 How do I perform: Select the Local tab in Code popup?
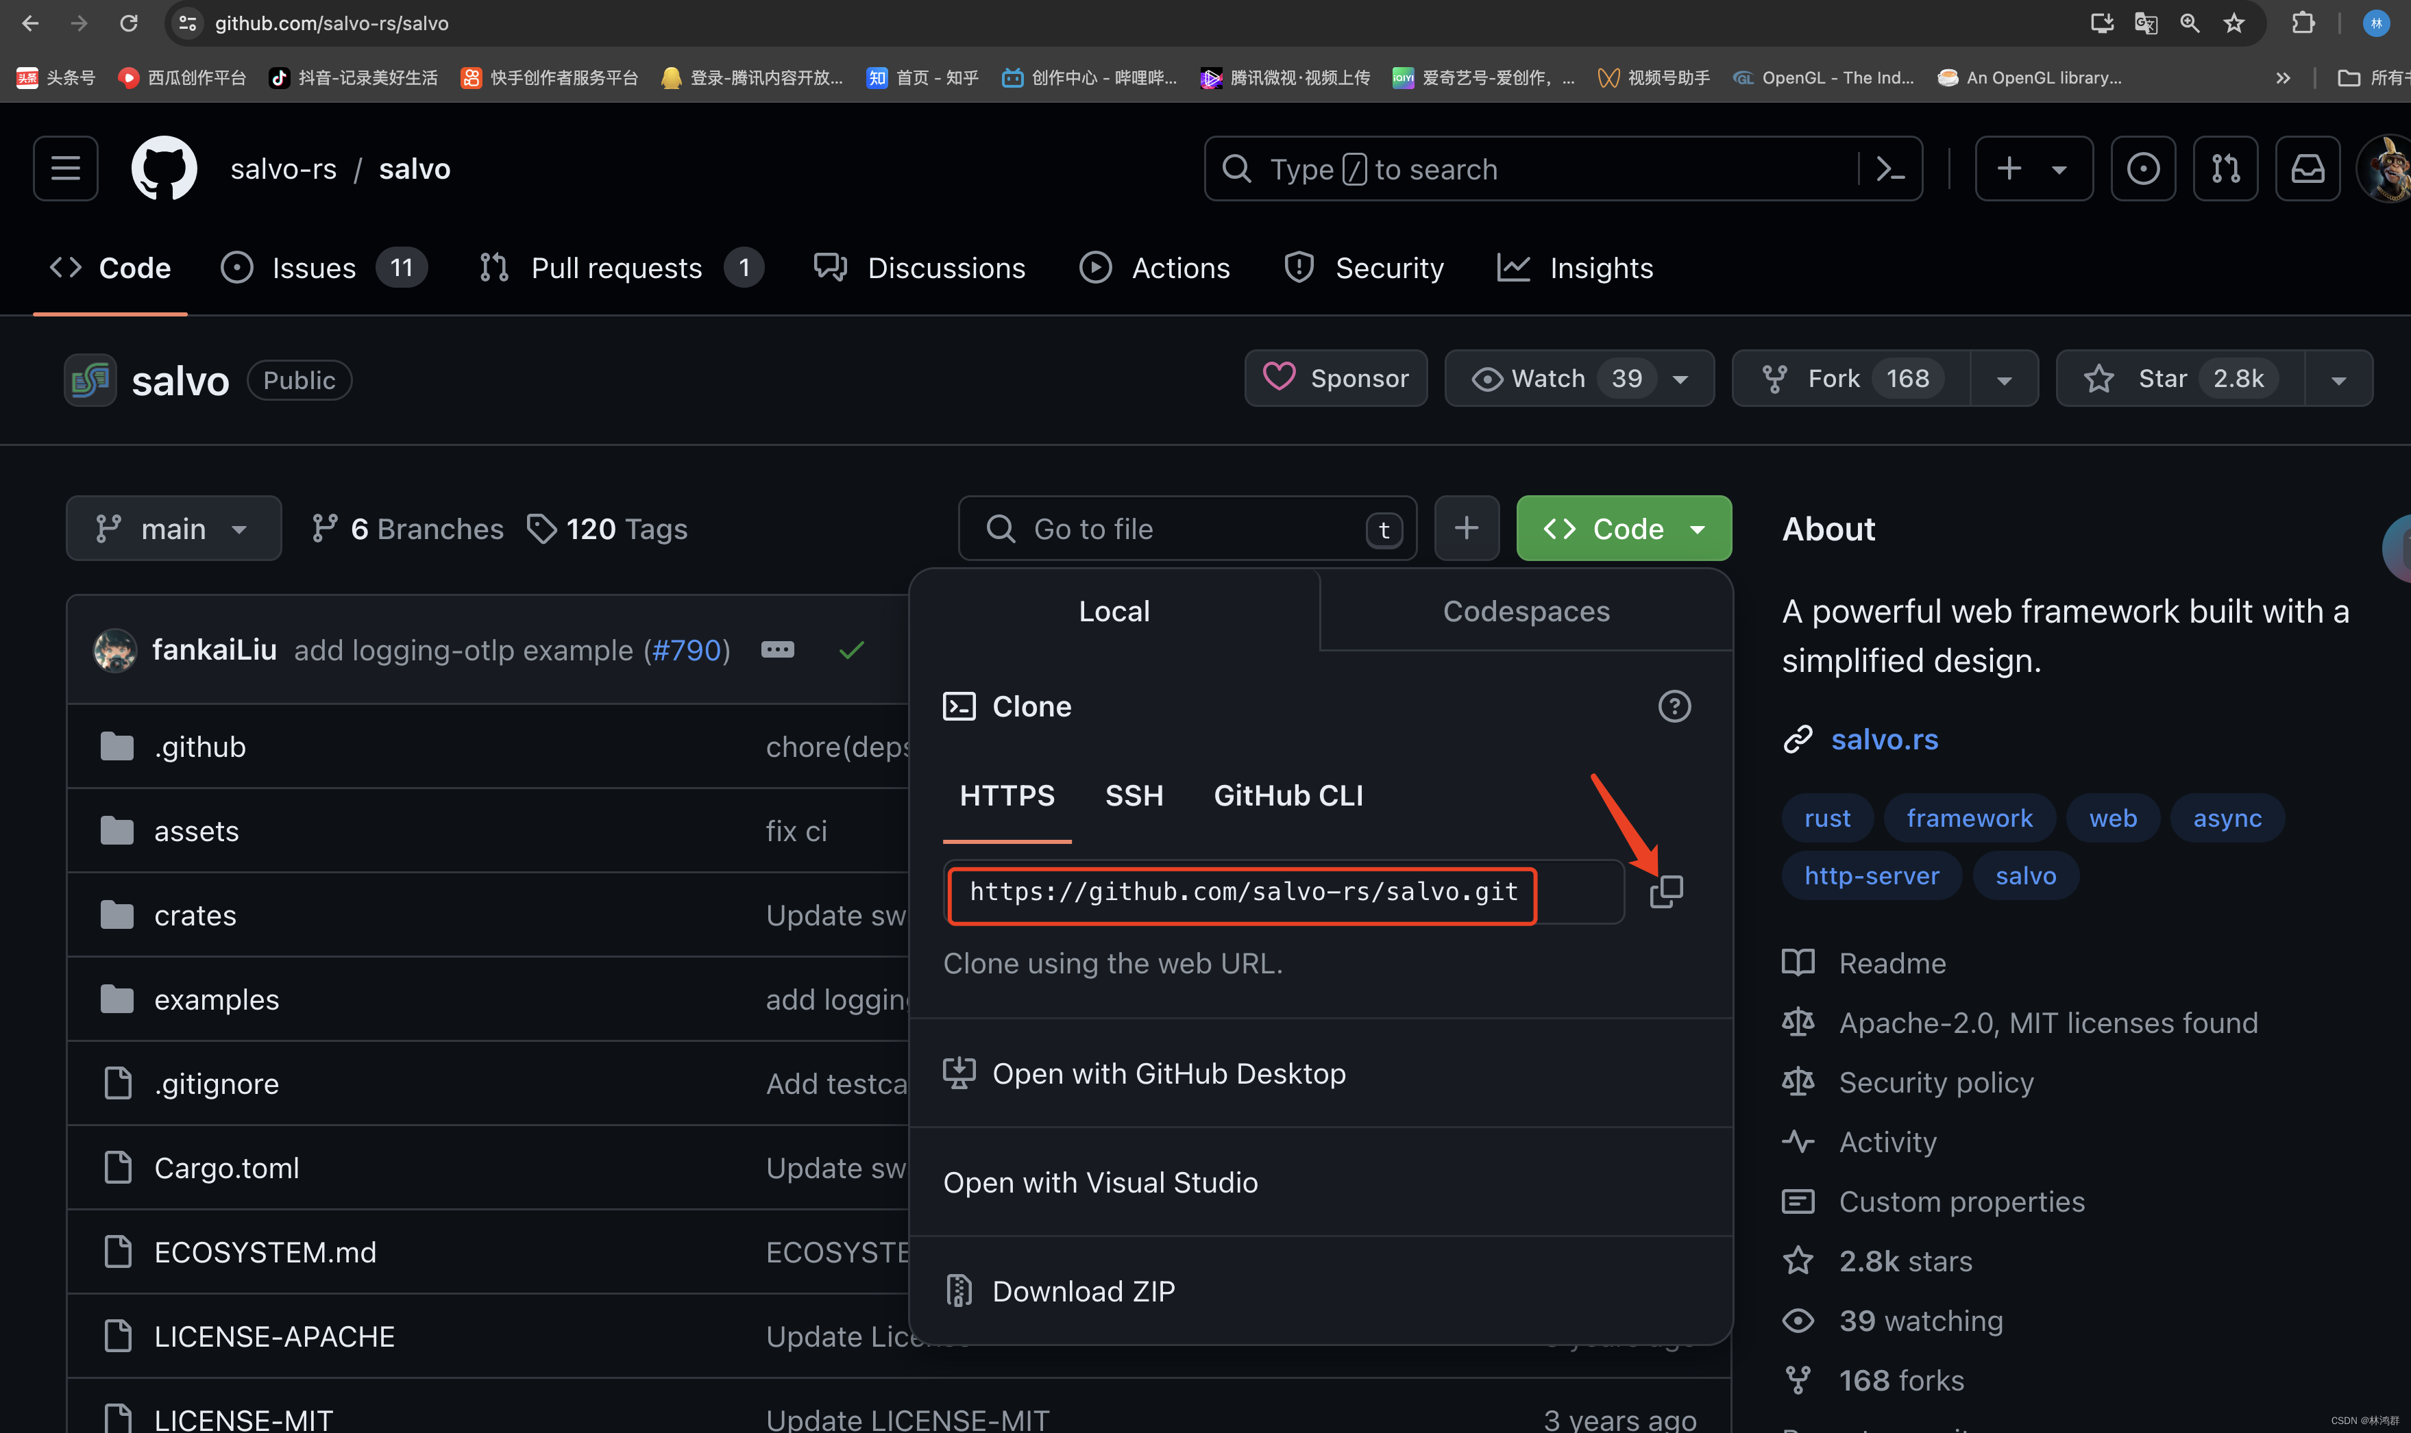[x=1114, y=611]
